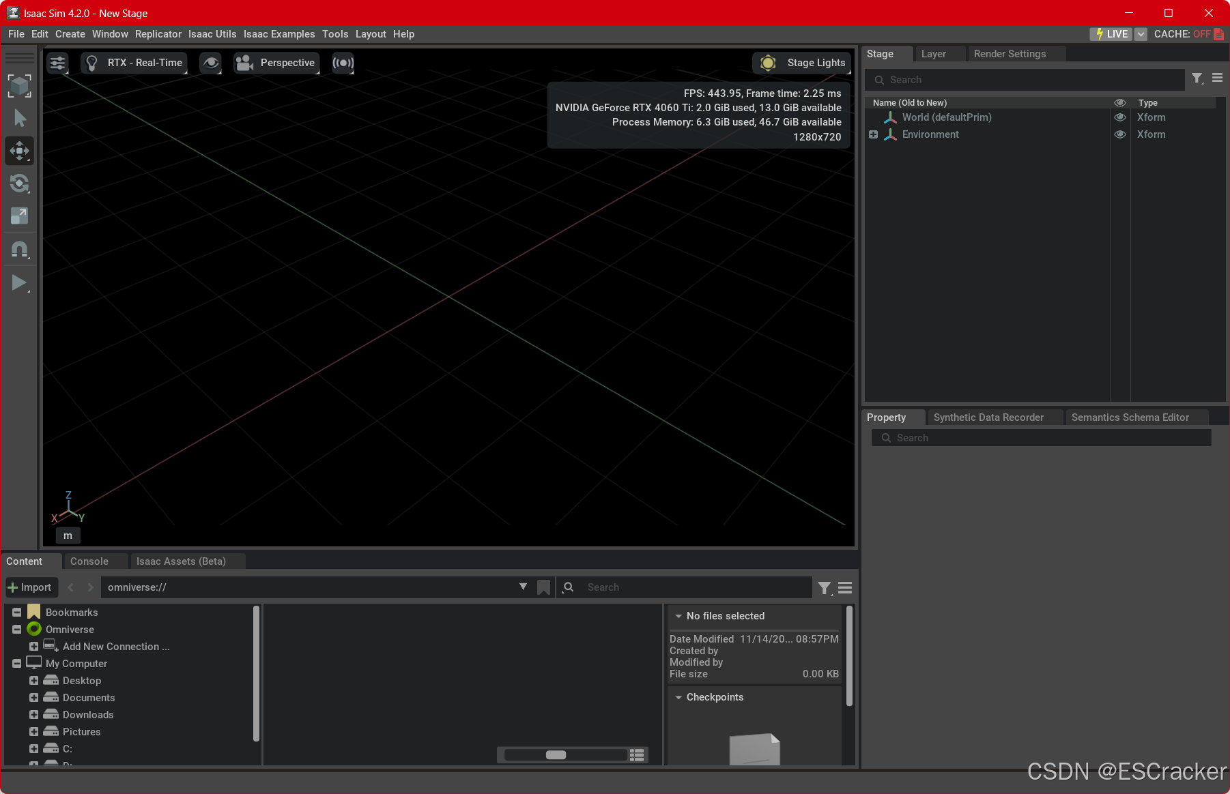Toggle visibility of Environment prim
The image size is (1230, 794).
1120,134
